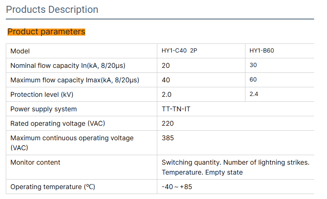Click the maximum flow value 60
Screen dimensions: 327x199
coord(253,80)
